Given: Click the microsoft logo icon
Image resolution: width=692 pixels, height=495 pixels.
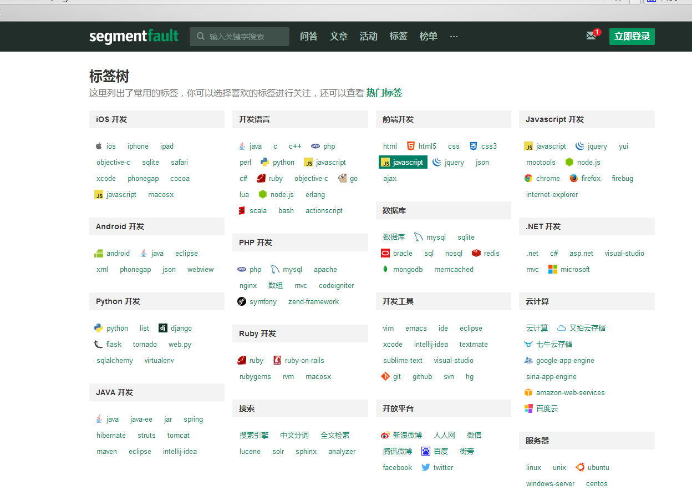Looking at the screenshot, I should point(553,269).
